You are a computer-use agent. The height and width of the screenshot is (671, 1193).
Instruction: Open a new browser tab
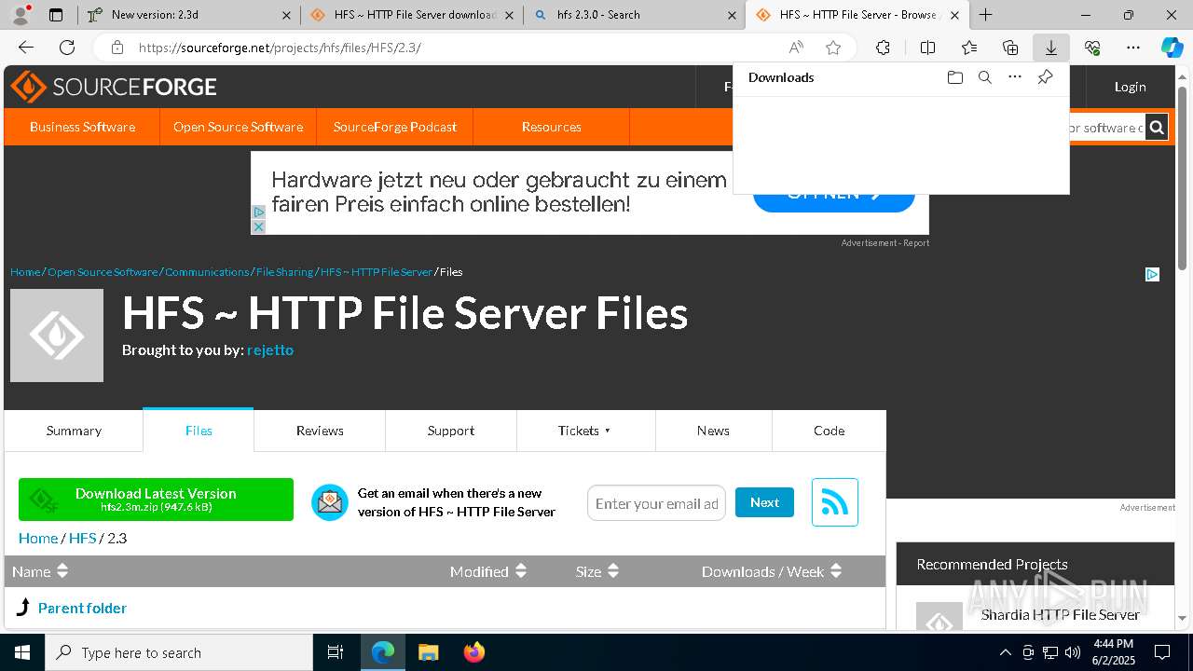pyautogui.click(x=985, y=15)
